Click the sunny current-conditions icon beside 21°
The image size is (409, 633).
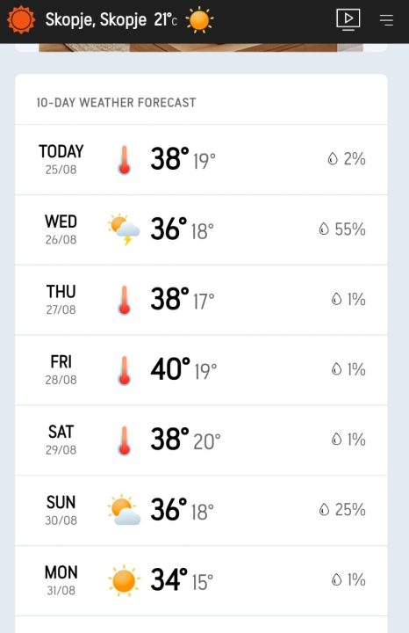coord(199,19)
